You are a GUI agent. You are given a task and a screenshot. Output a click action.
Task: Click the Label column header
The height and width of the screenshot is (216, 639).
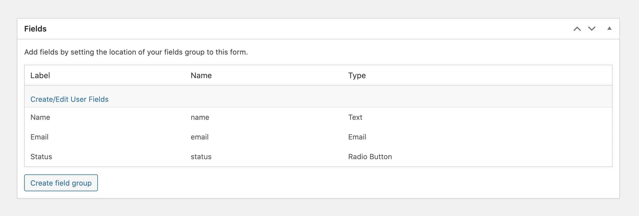point(40,75)
